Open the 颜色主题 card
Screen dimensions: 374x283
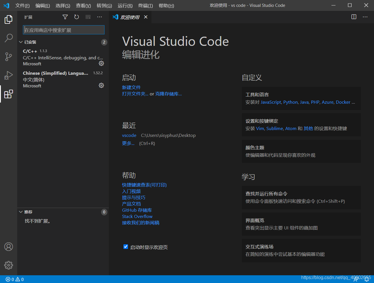tap(301, 151)
